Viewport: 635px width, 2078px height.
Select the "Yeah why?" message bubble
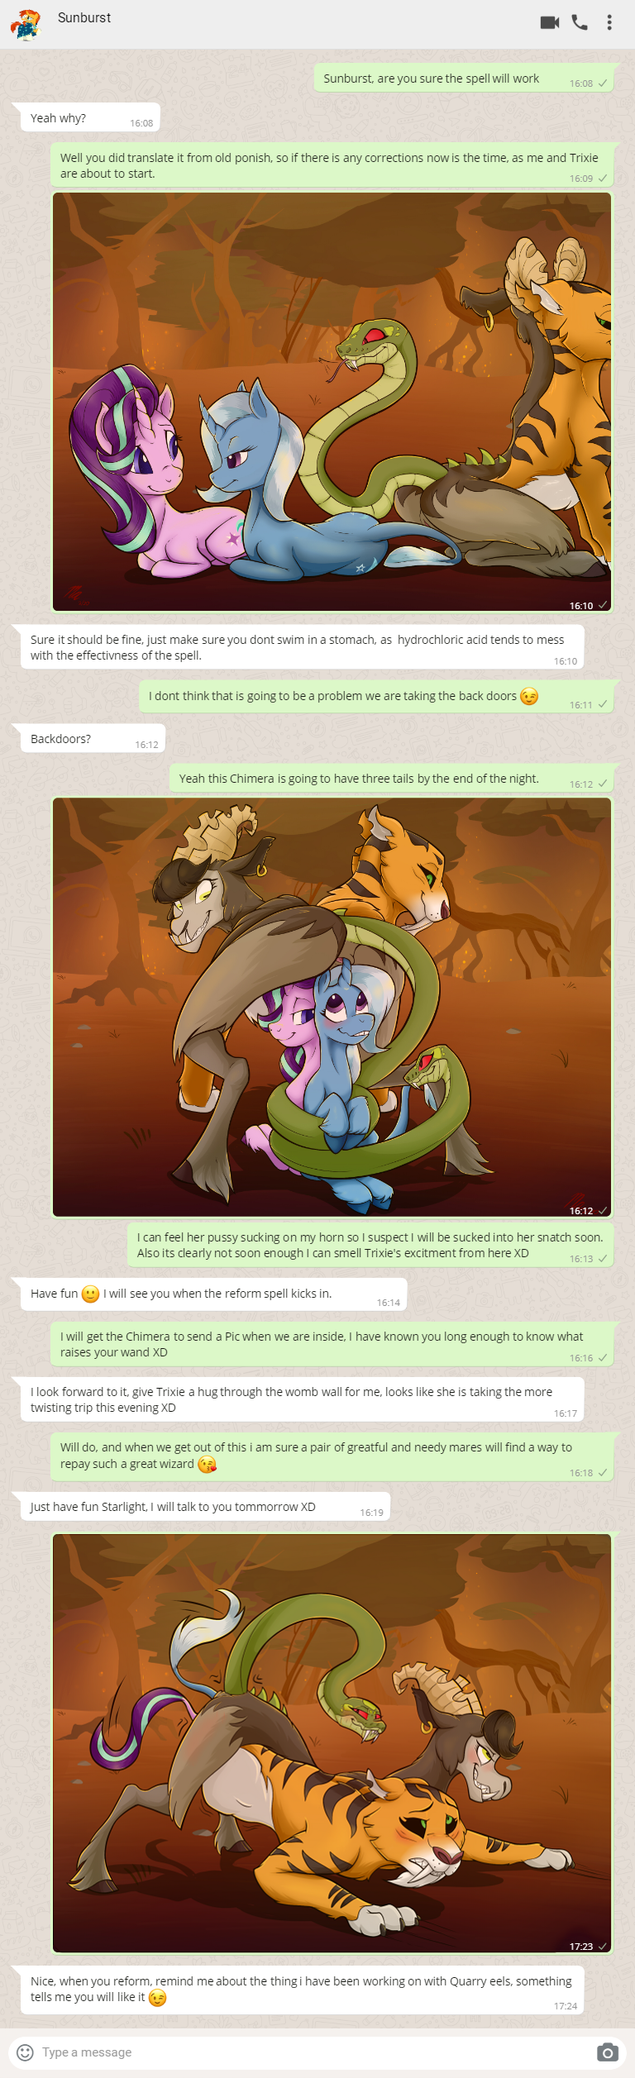coord(90,118)
